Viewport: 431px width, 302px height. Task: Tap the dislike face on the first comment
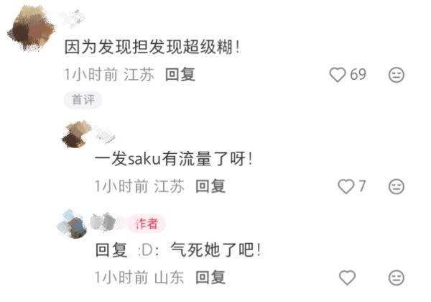point(396,75)
